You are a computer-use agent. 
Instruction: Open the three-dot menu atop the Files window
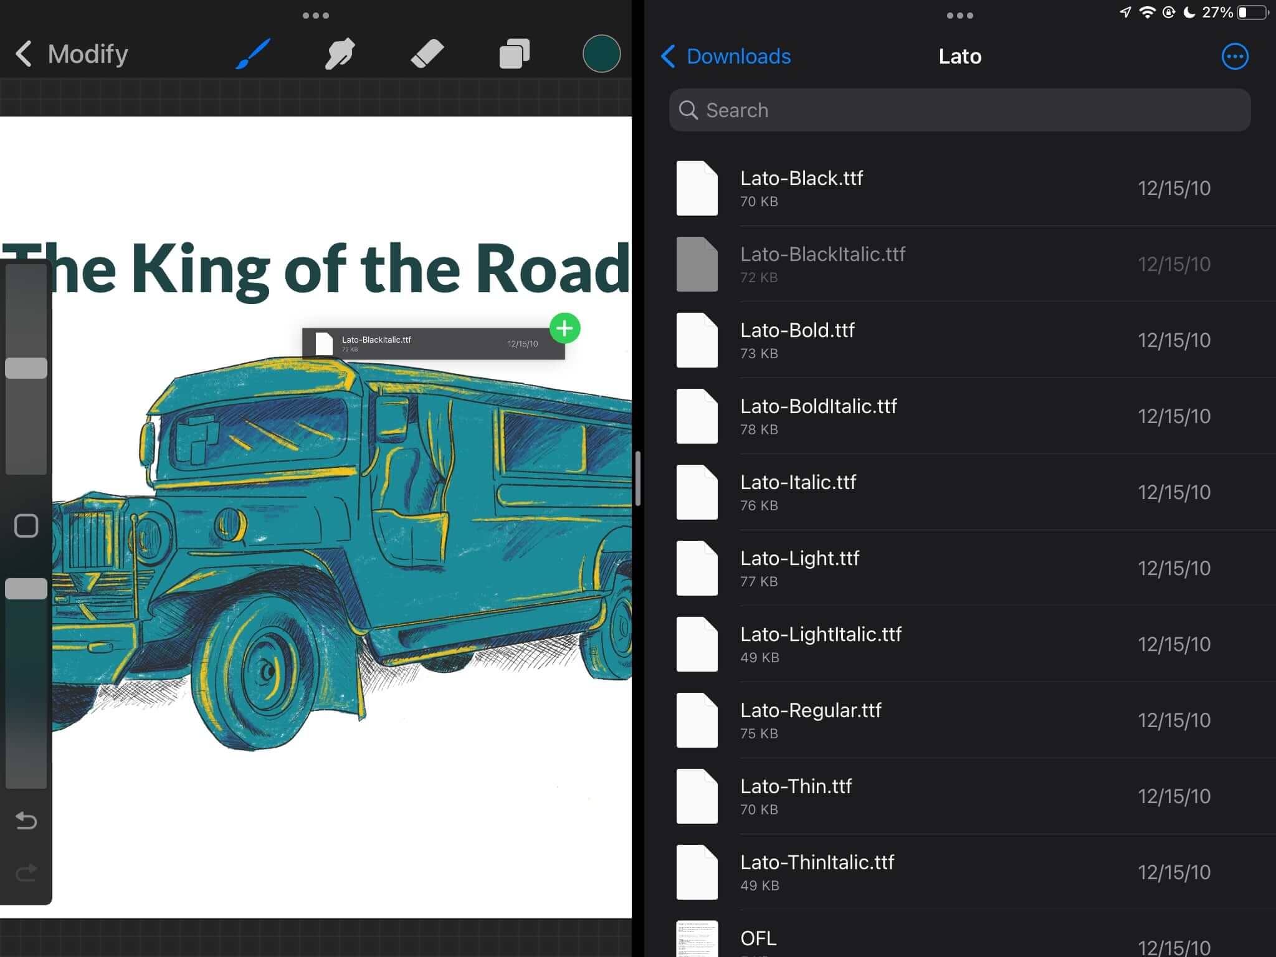point(959,15)
